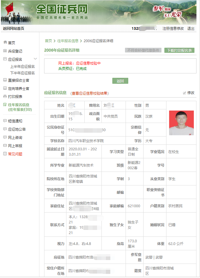
Task: Click the 短信通知 message icon
Action: pos(5,121)
